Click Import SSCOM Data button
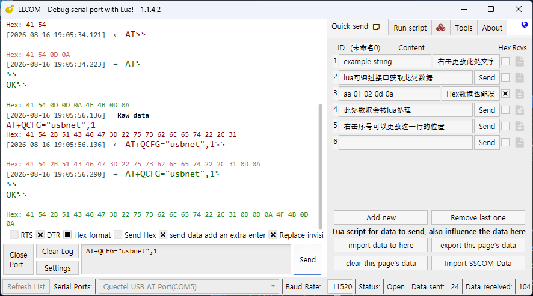Screen dimensions: 533x296 (478, 263)
